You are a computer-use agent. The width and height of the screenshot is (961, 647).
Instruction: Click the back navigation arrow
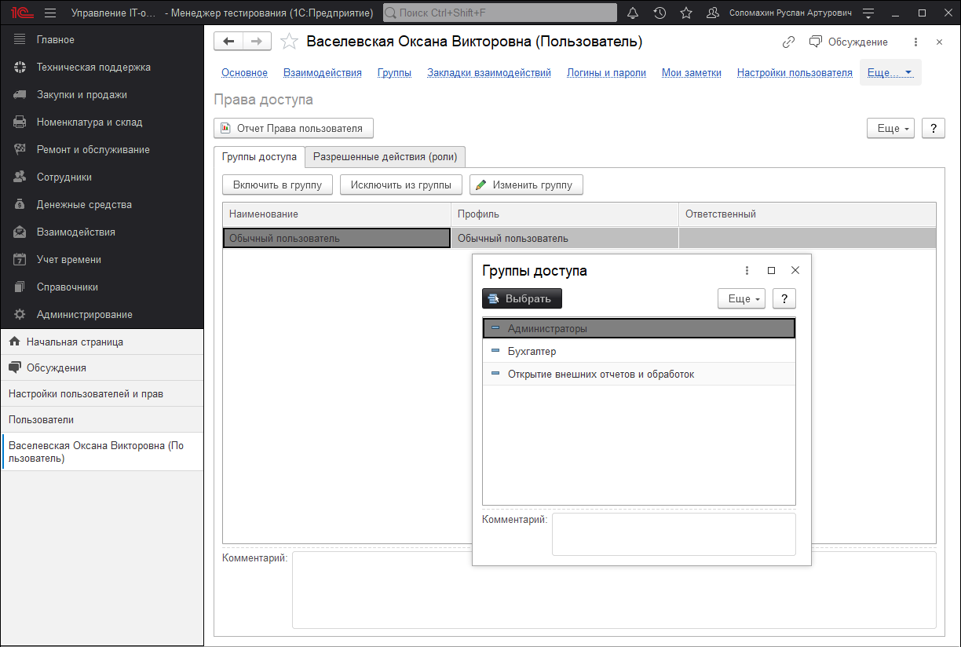(x=228, y=42)
